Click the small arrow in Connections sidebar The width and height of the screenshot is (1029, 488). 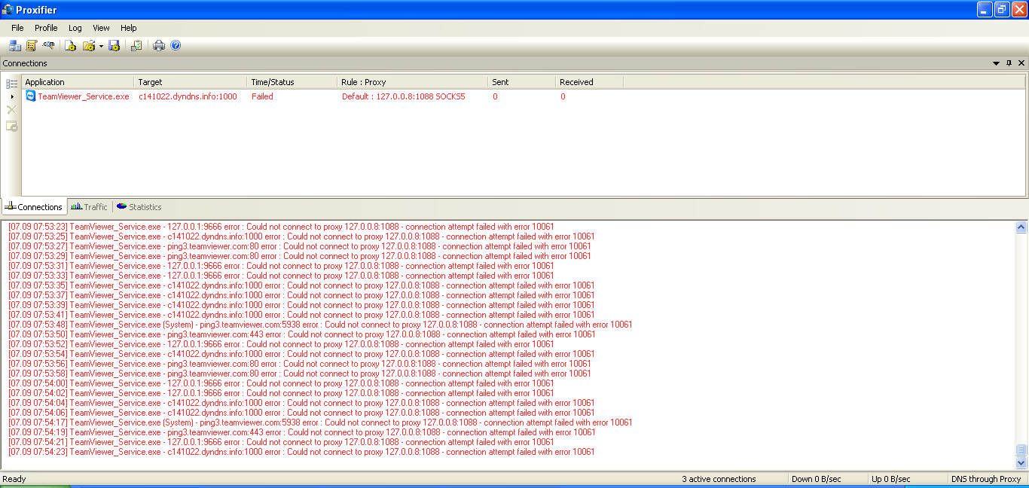[x=12, y=96]
